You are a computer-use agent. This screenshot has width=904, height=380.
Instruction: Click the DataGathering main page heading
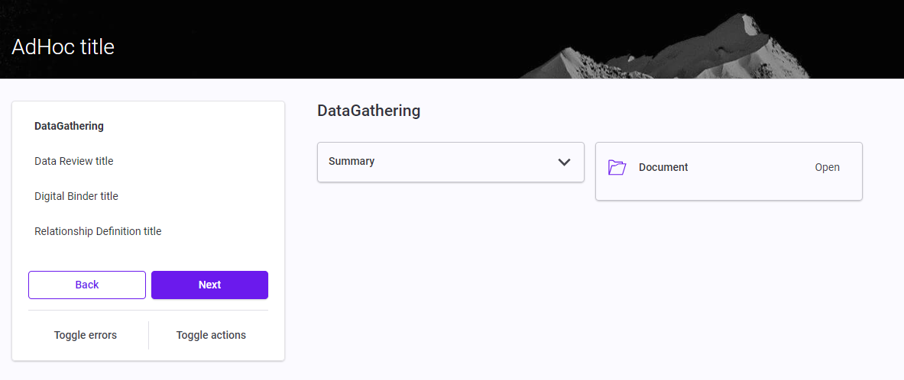coord(368,111)
